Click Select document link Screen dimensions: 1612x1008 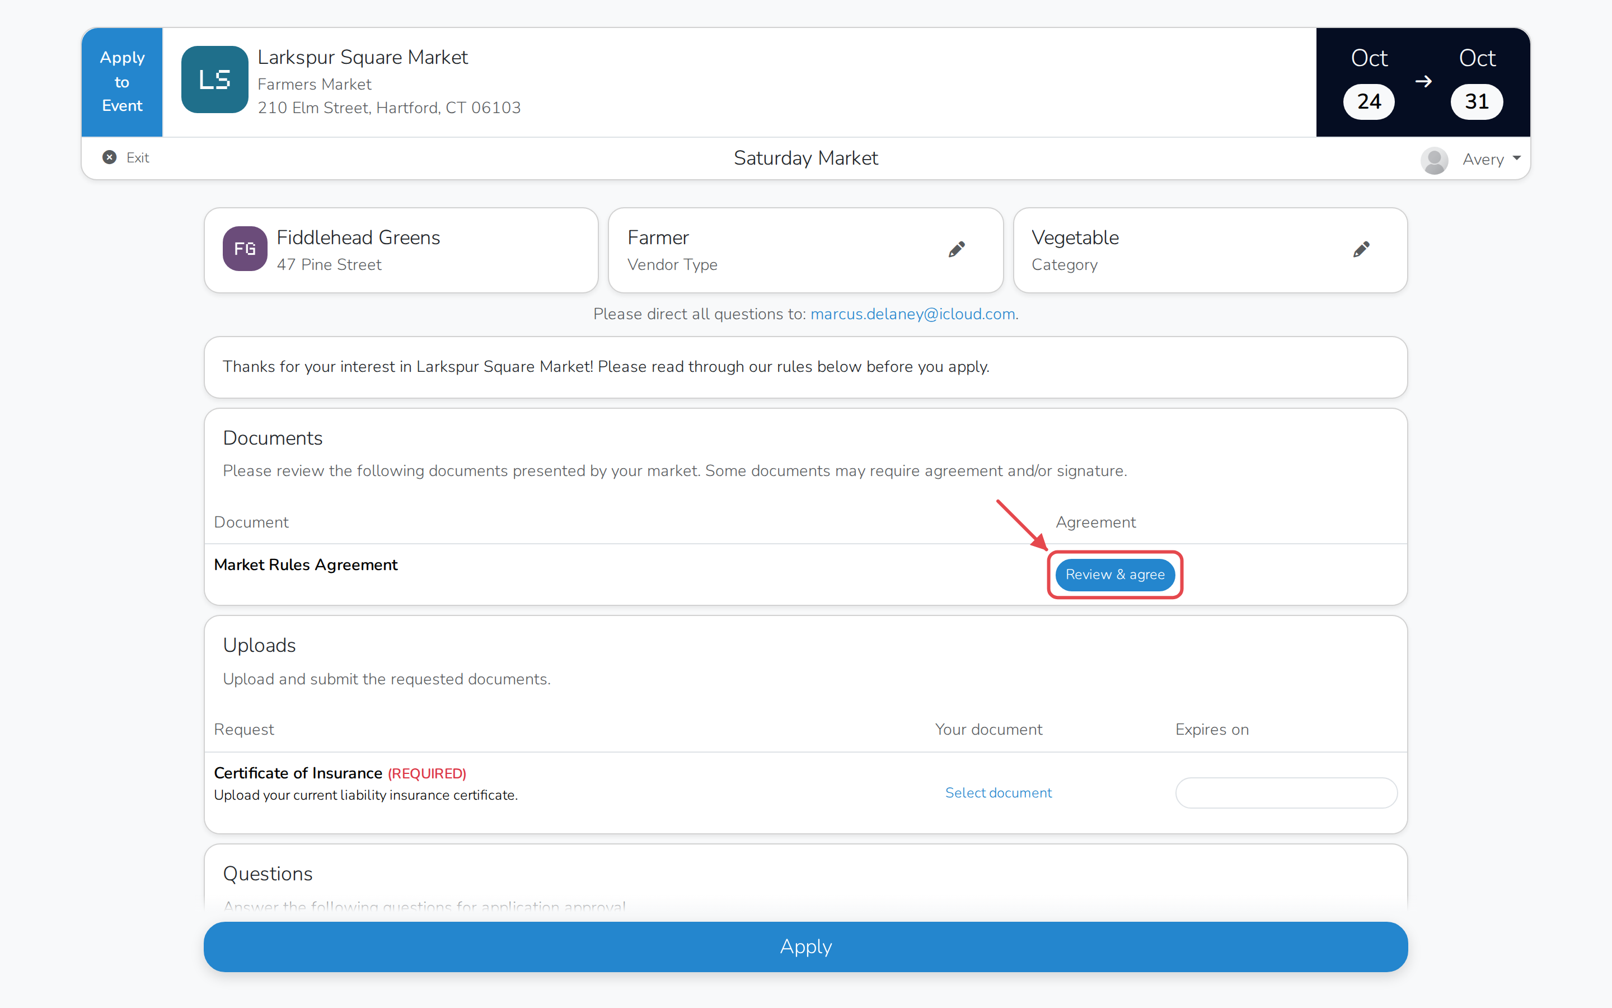click(998, 792)
